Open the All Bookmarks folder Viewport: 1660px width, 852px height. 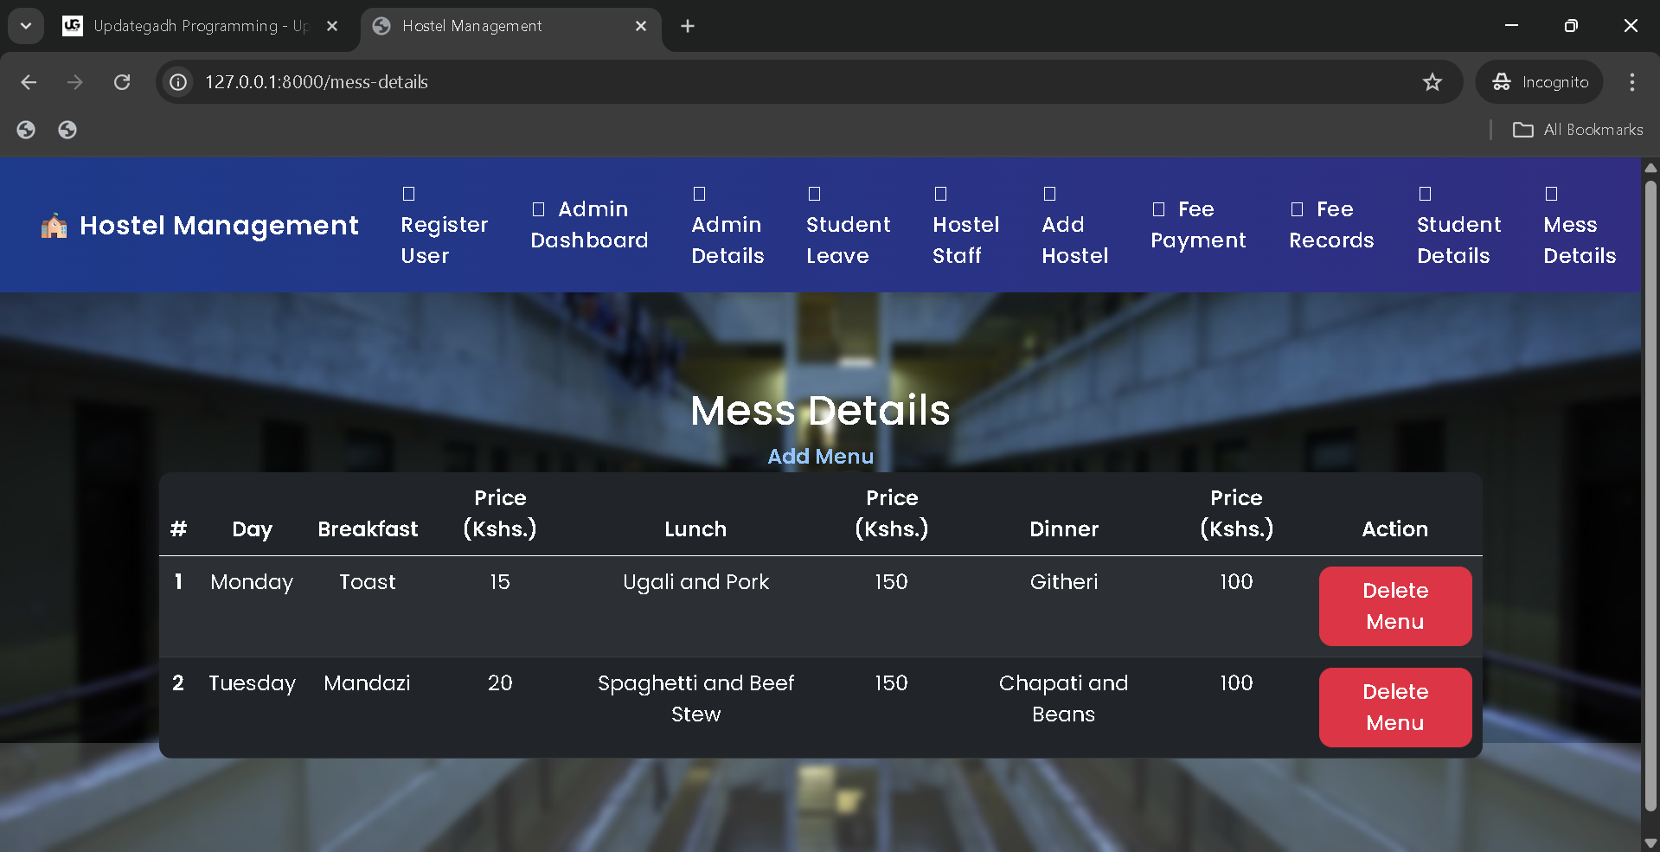1578,130
